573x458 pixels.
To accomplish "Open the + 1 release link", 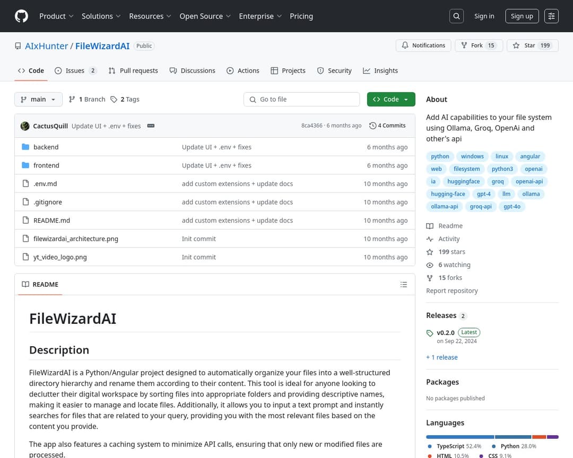I will [442, 357].
